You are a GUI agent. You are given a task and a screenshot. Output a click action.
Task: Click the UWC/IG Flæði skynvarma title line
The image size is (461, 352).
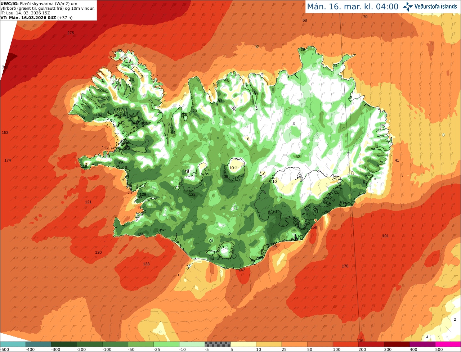click(39, 4)
